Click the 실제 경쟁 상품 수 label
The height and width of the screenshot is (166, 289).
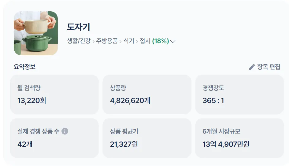pyautogui.click(x=39, y=131)
